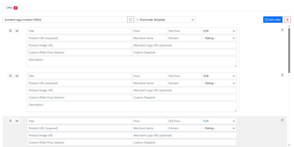294x147 pixels.
Task: Click the copy shortcode icon
Action: tap(131, 20)
